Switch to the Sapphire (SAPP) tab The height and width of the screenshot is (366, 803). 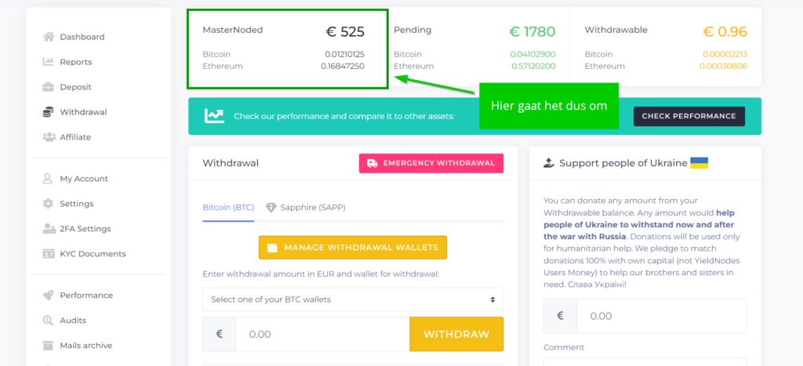coord(306,208)
